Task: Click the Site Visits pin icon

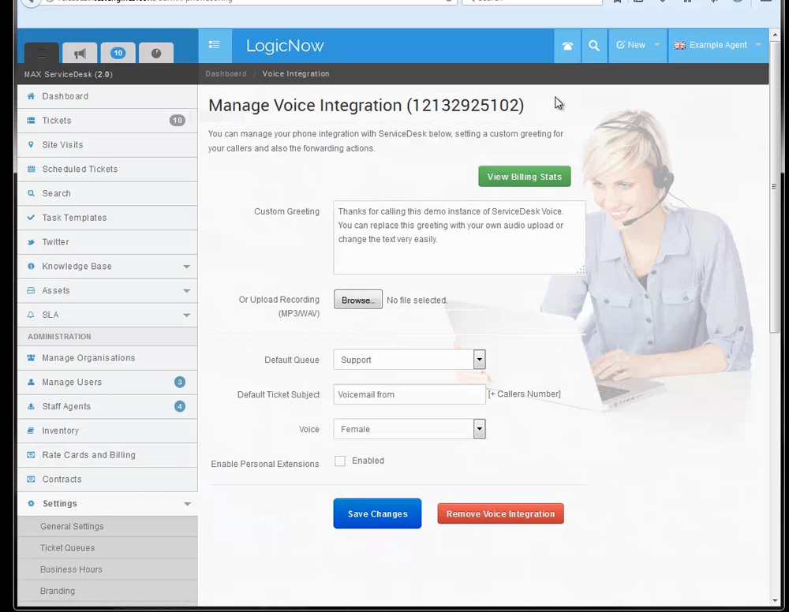Action: pyautogui.click(x=32, y=145)
